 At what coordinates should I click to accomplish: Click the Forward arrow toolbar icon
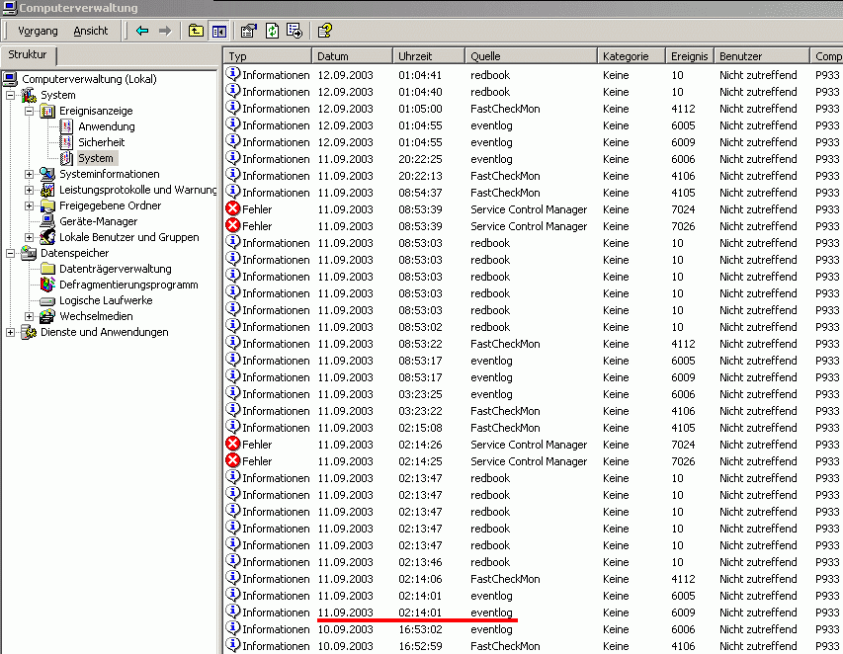coord(165,31)
